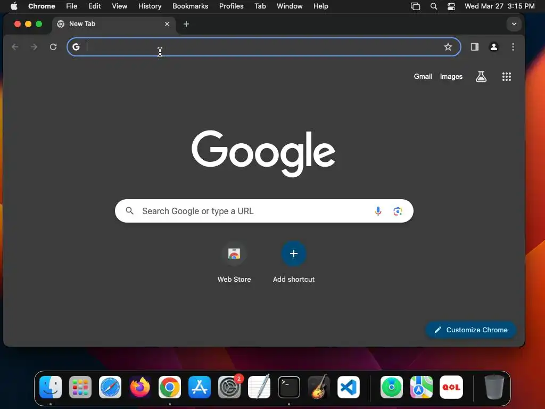Image resolution: width=545 pixels, height=409 pixels.
Task: Open the History menu
Action: (150, 6)
